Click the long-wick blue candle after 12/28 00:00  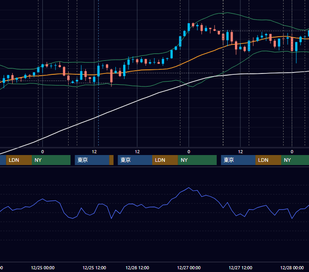pyautogui.click(x=296, y=47)
